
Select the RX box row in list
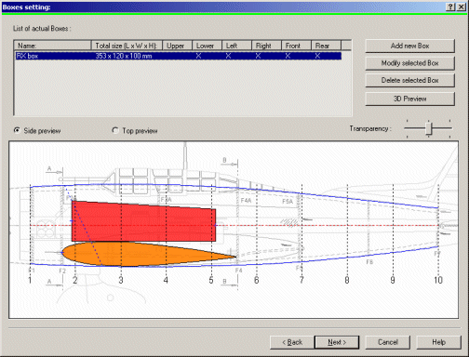click(179, 56)
